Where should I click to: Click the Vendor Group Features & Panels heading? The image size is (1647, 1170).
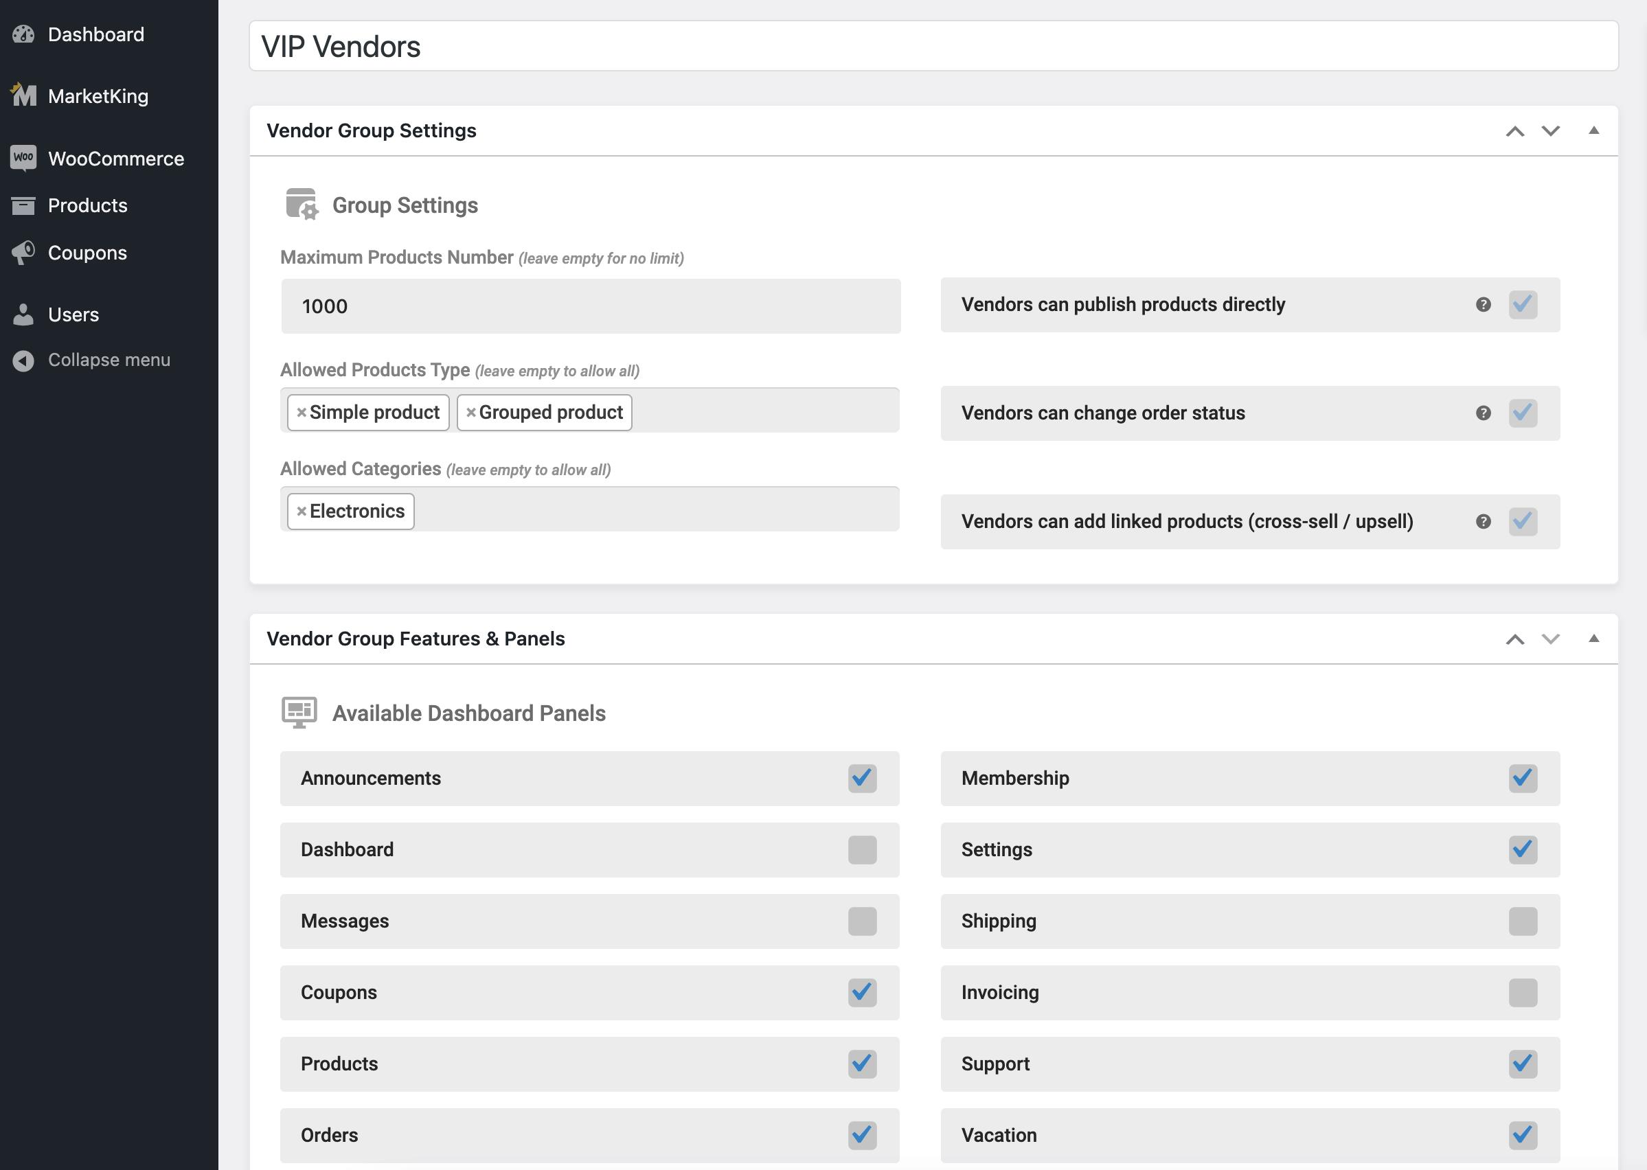click(x=416, y=639)
